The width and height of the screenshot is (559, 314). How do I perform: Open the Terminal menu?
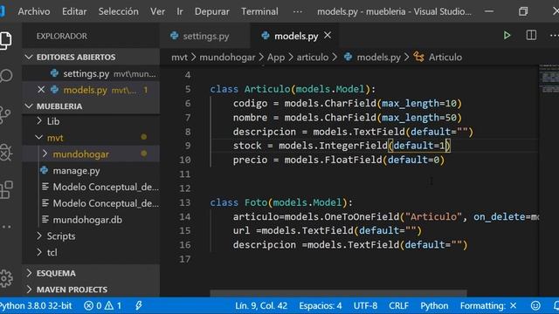coord(259,11)
